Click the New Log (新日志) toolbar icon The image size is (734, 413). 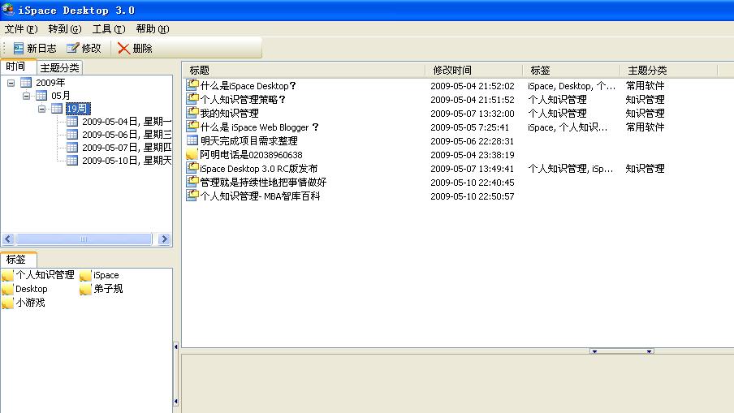(x=18, y=48)
